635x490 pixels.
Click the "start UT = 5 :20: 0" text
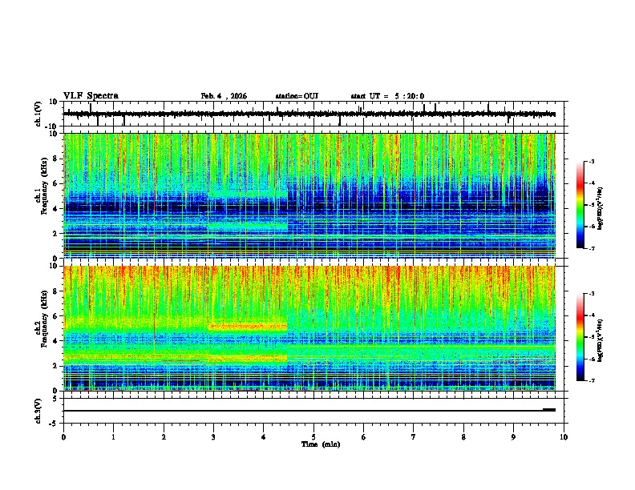click(x=387, y=96)
